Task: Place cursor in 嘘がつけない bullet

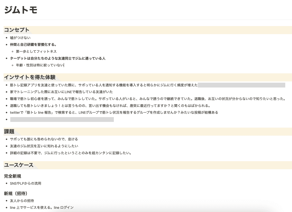Action: coord(20,38)
